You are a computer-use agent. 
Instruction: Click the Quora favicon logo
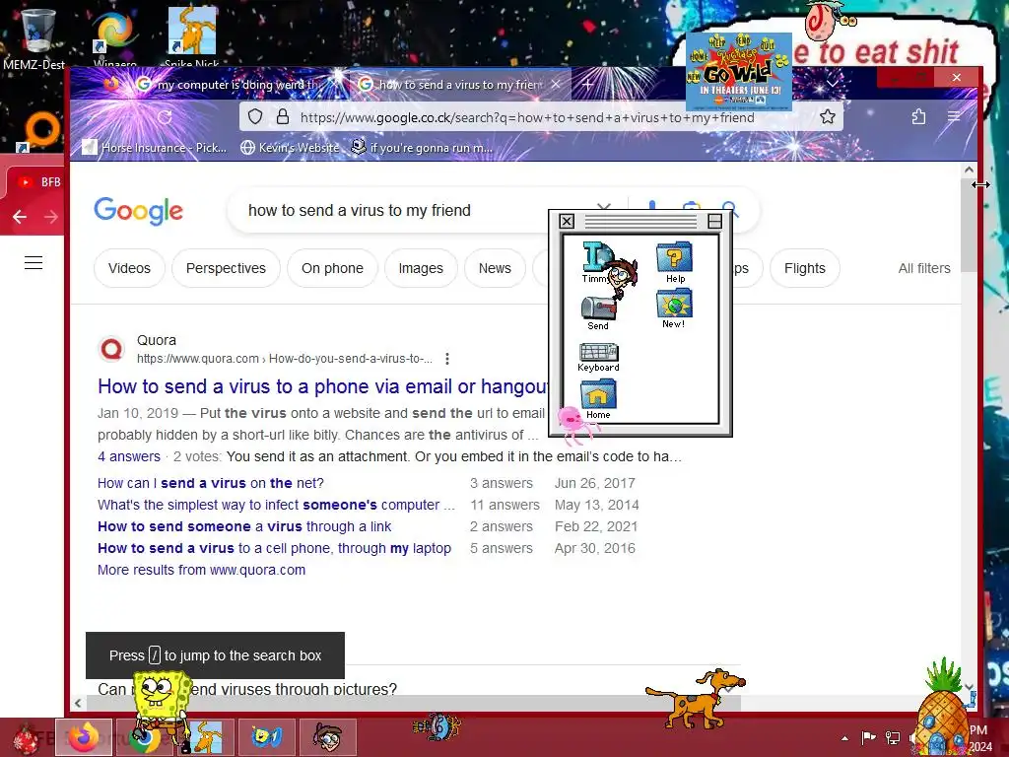pyautogui.click(x=111, y=349)
